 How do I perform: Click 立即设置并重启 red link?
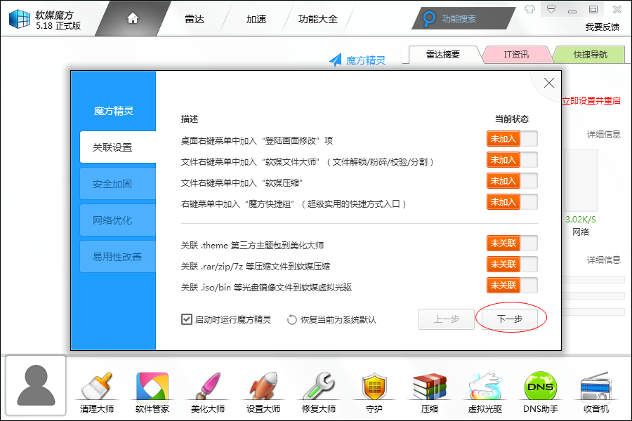click(x=591, y=101)
